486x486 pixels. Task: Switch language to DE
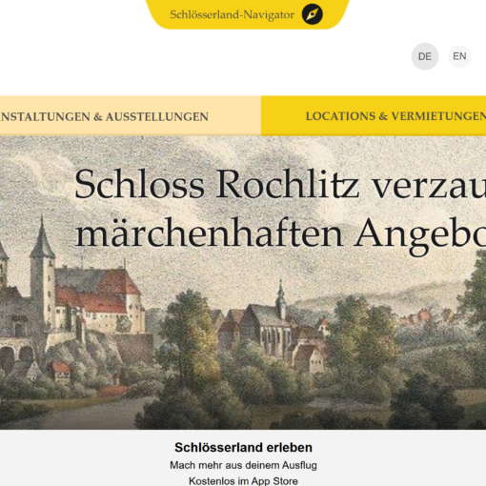tap(425, 56)
